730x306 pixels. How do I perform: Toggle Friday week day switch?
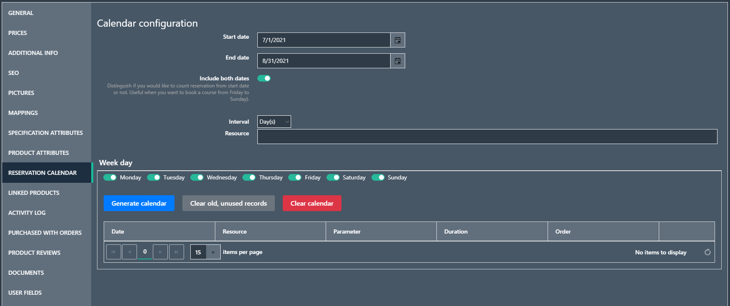(x=295, y=177)
